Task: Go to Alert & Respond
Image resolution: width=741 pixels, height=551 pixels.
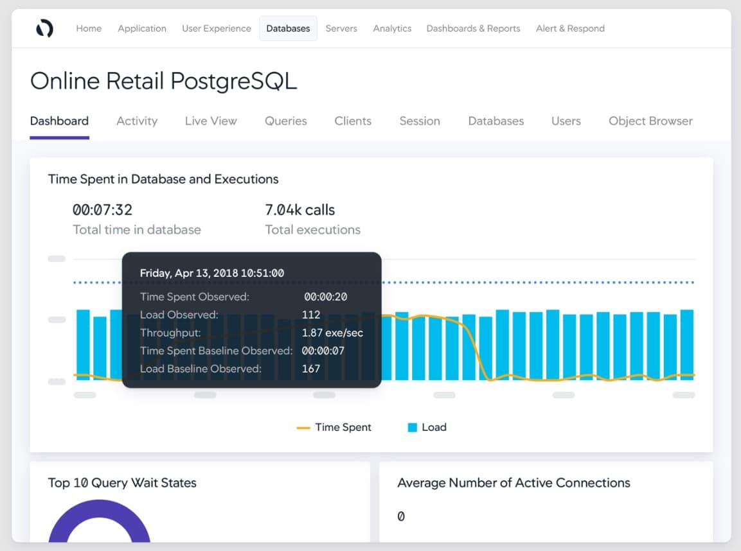Action: (x=570, y=28)
